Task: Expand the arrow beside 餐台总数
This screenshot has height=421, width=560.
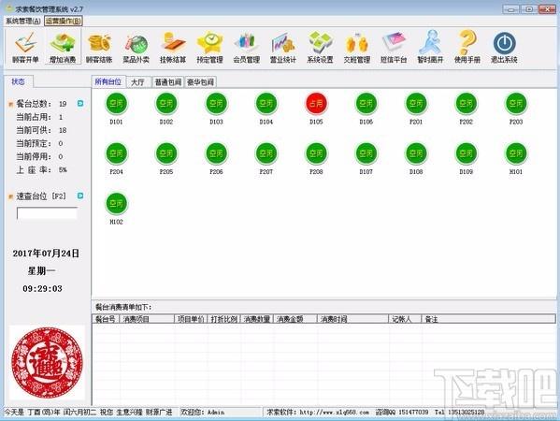Action: (x=80, y=103)
